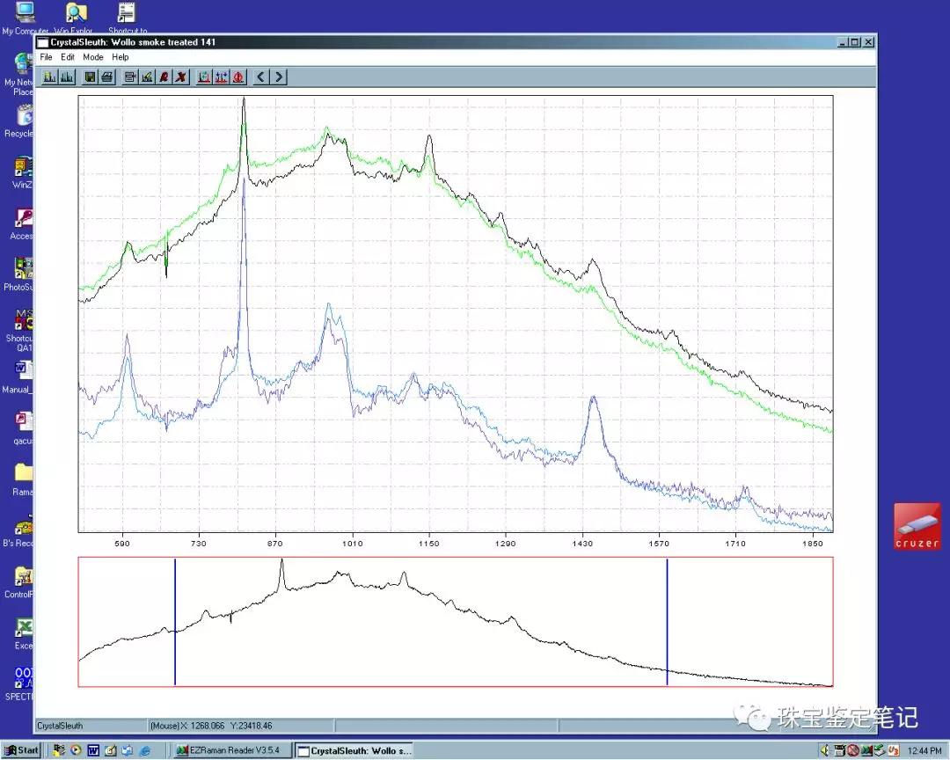The image size is (950, 760).
Task: Click the colored spectrum bars toolbar icon
Action: (x=49, y=77)
